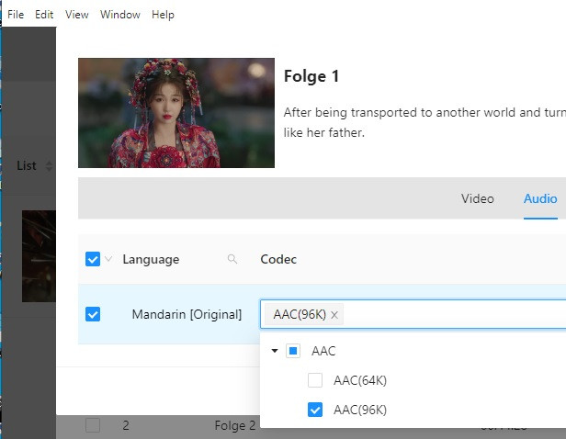Open the Help menu
566x439 pixels.
pos(163,15)
